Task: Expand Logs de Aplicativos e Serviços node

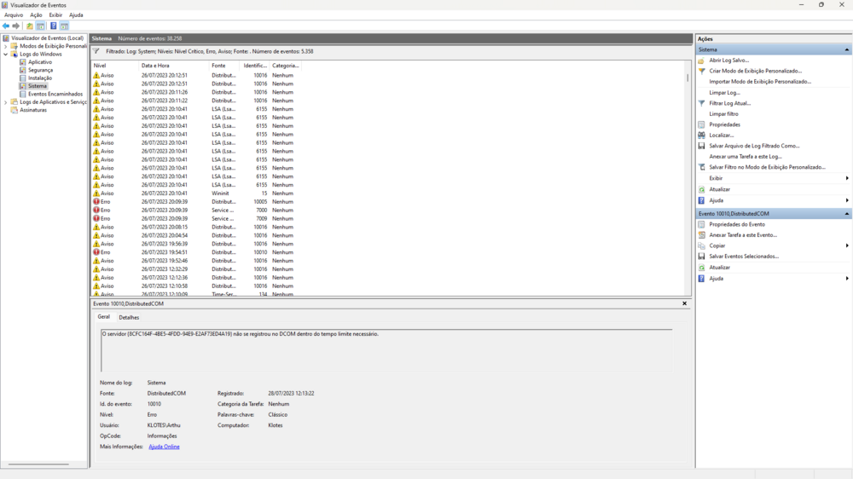Action: pyautogui.click(x=6, y=102)
